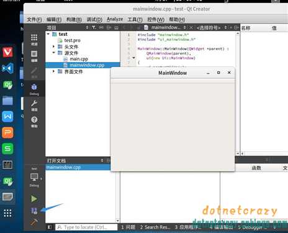Open Projects mode wrench icon
Image resolution: width=288 pixels, height=233 pixels.
coord(34,105)
